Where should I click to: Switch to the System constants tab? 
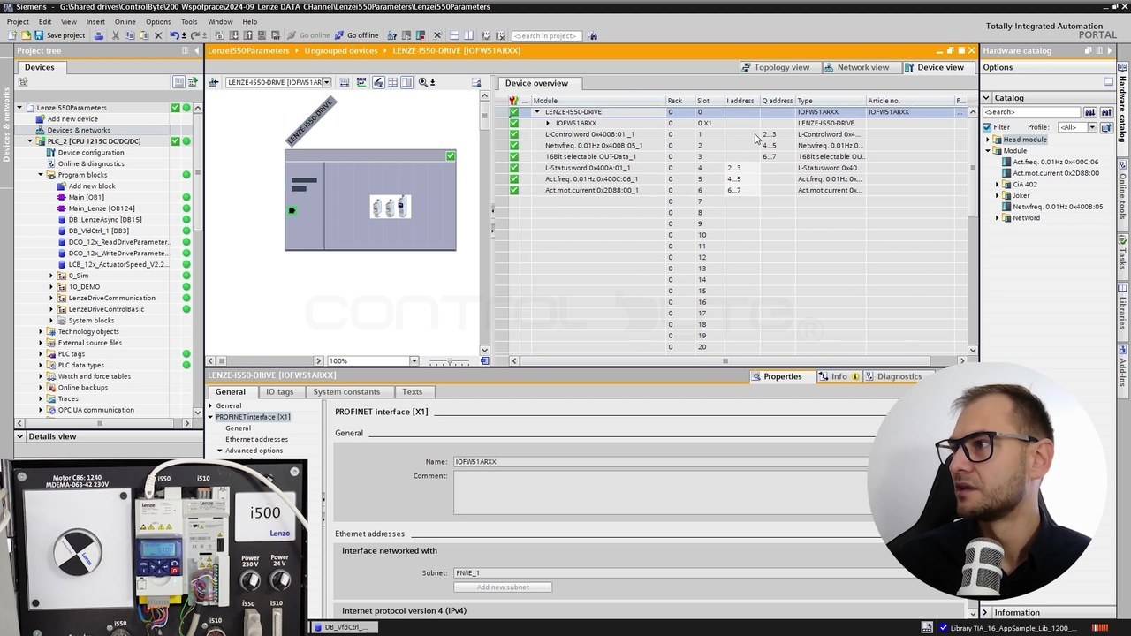point(346,392)
